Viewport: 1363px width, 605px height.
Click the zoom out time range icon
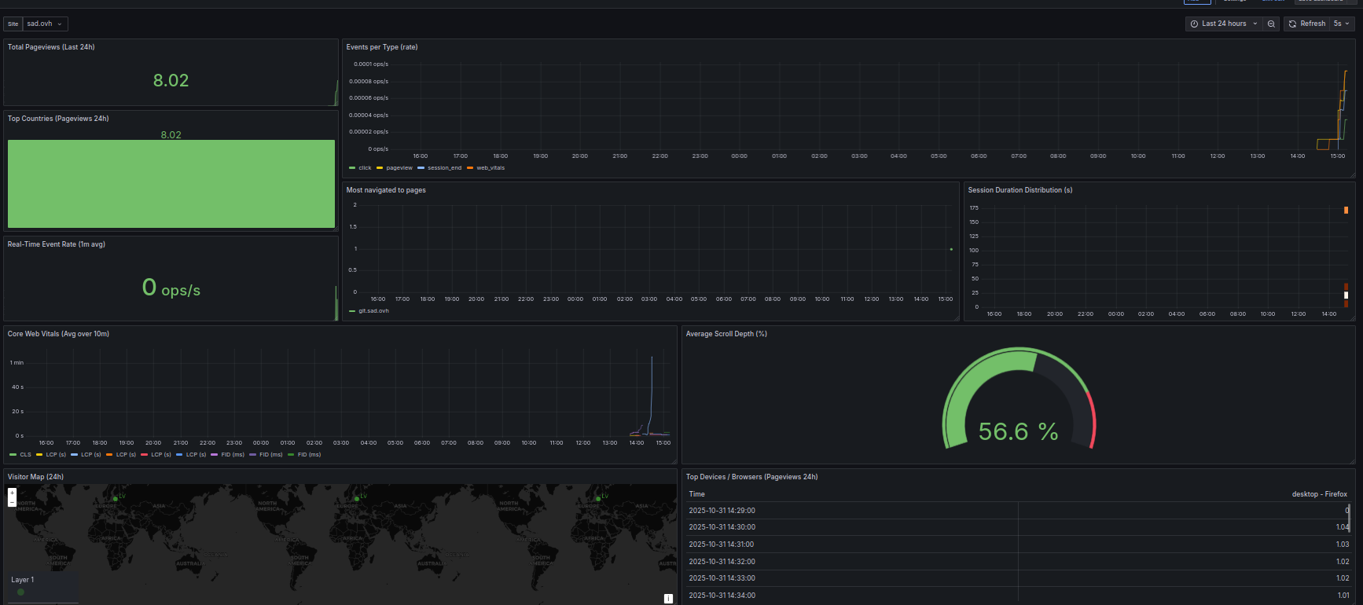1271,24
